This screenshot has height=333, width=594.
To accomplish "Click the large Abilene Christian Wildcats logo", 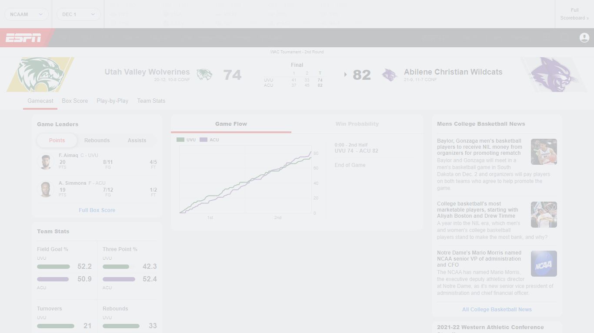I will 553,75.
